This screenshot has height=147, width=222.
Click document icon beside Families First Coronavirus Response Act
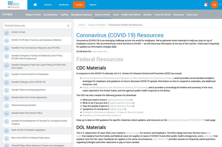[7, 49]
